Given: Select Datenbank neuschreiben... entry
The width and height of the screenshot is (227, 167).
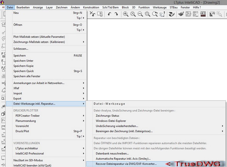Looking at the screenshot, I should pyautogui.click(x=156, y=153).
